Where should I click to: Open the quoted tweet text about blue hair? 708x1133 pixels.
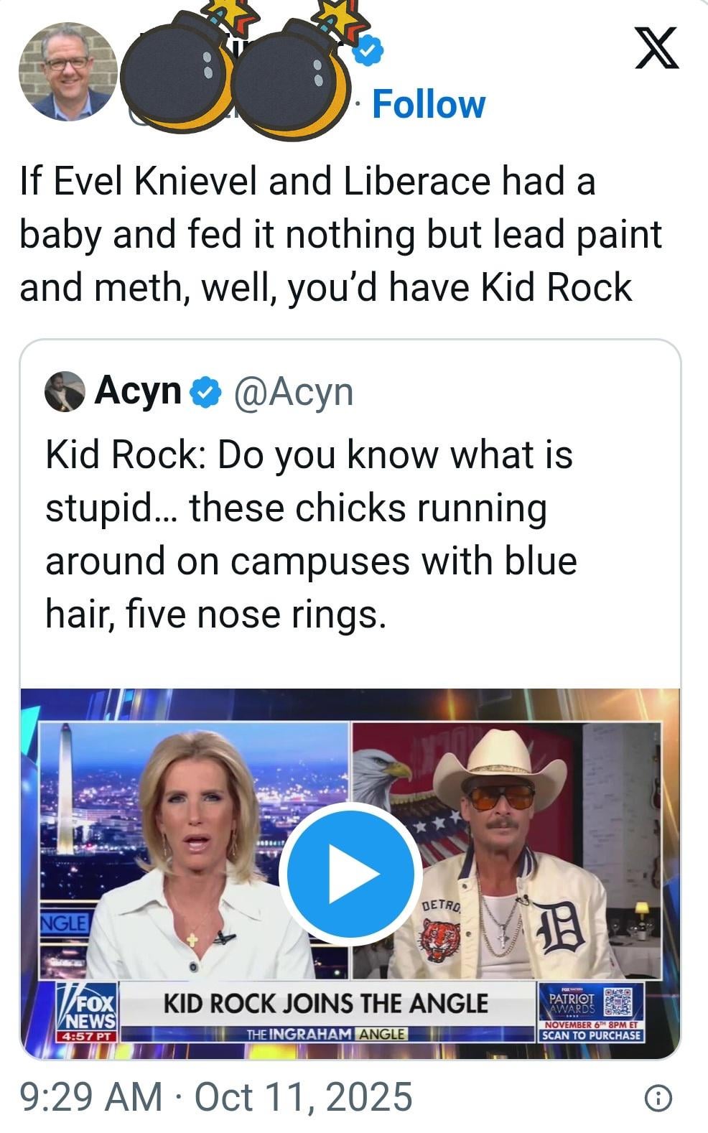tap(311, 534)
